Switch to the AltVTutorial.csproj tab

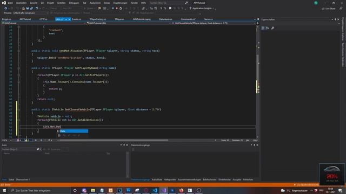(x=142, y=19)
